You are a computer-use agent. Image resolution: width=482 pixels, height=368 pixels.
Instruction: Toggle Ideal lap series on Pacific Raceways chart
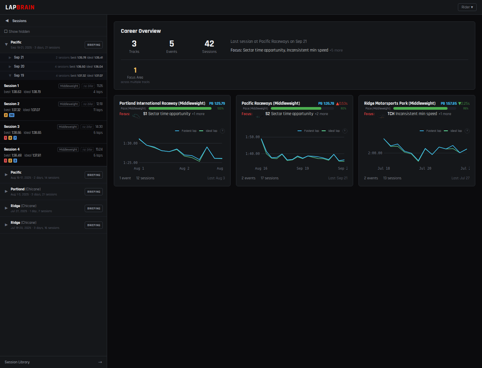coord(331,131)
